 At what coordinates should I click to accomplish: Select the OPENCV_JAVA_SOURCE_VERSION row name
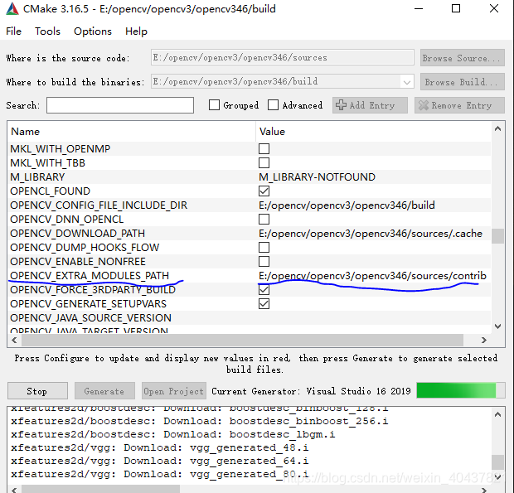coord(90,317)
